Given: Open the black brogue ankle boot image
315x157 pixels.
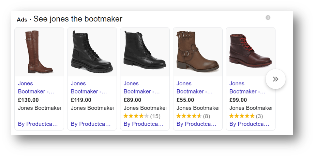Looking at the screenshot, I should [145, 52].
